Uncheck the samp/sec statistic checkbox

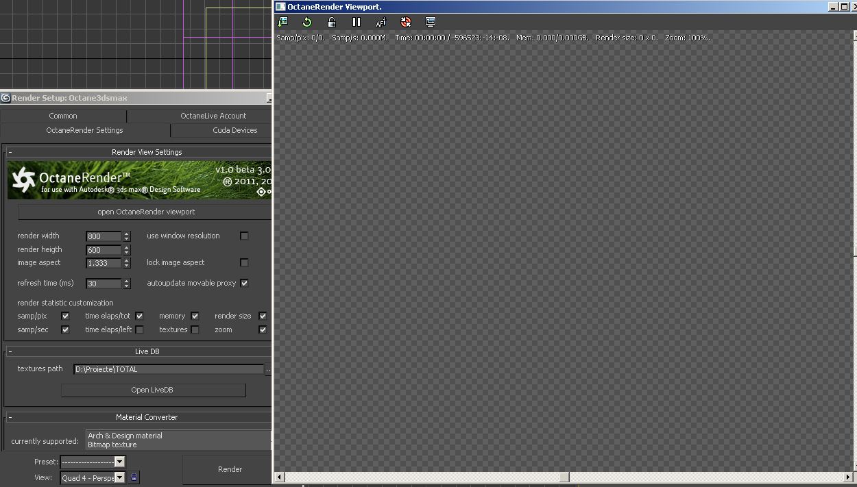[x=65, y=329]
